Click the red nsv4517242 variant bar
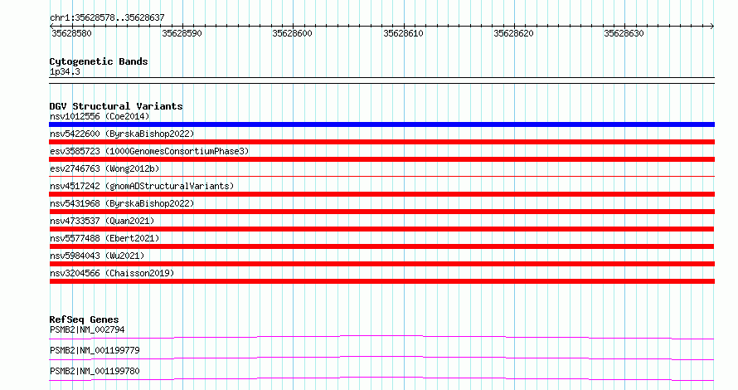The width and height of the screenshot is (738, 390). (x=381, y=194)
